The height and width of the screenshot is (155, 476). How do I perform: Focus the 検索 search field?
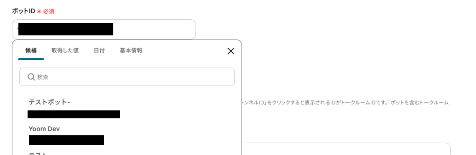(x=127, y=77)
